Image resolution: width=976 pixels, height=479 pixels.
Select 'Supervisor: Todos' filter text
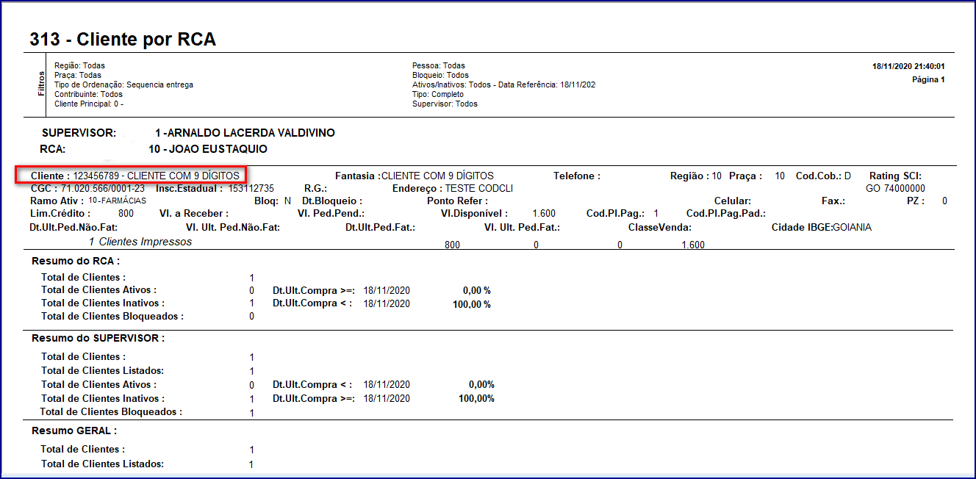click(445, 104)
